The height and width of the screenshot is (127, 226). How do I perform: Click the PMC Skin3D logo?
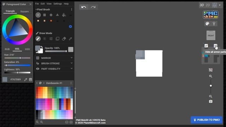point(211,15)
